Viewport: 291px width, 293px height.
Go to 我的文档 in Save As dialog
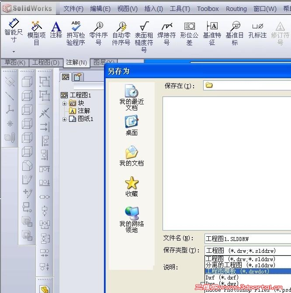point(132,155)
